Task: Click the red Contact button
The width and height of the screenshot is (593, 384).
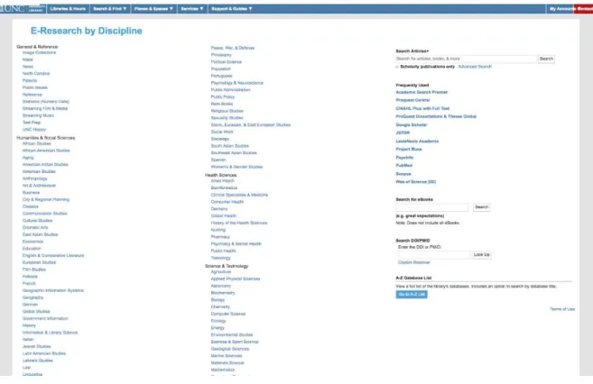Action: tap(584, 9)
